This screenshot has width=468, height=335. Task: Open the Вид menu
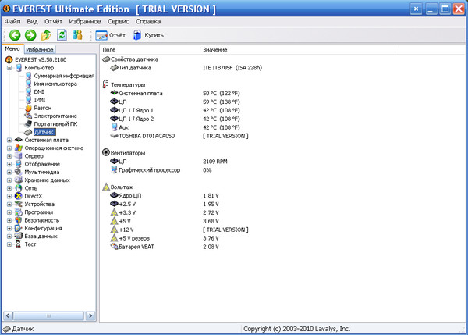(32, 22)
